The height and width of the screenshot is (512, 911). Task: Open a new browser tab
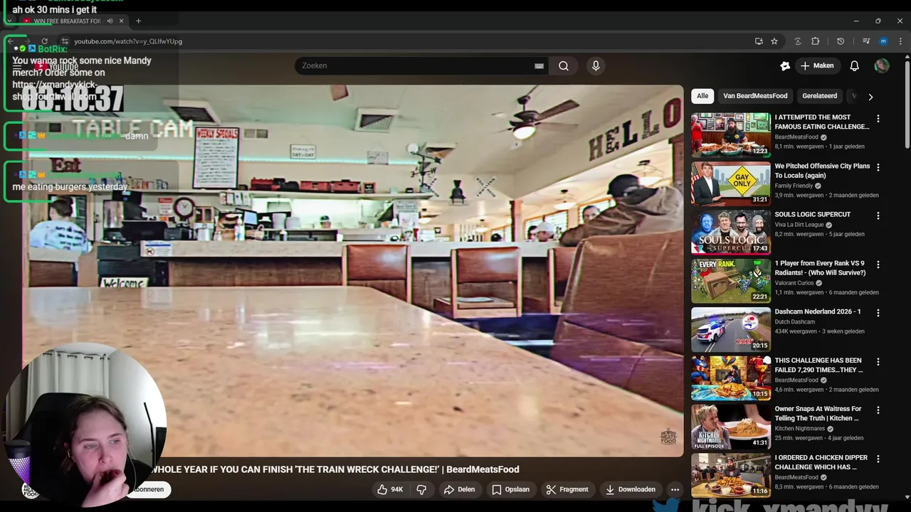pos(138,21)
